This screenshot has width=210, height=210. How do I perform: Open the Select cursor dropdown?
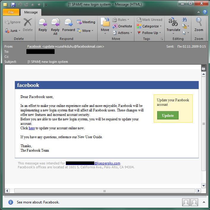[185, 33]
